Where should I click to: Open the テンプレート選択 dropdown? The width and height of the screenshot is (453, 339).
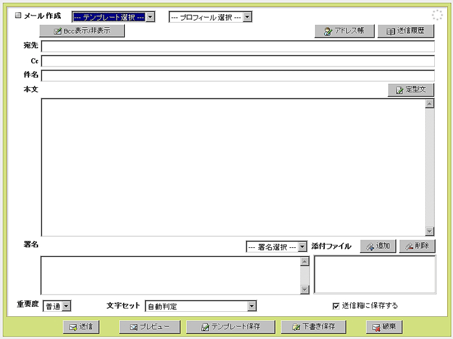point(113,17)
